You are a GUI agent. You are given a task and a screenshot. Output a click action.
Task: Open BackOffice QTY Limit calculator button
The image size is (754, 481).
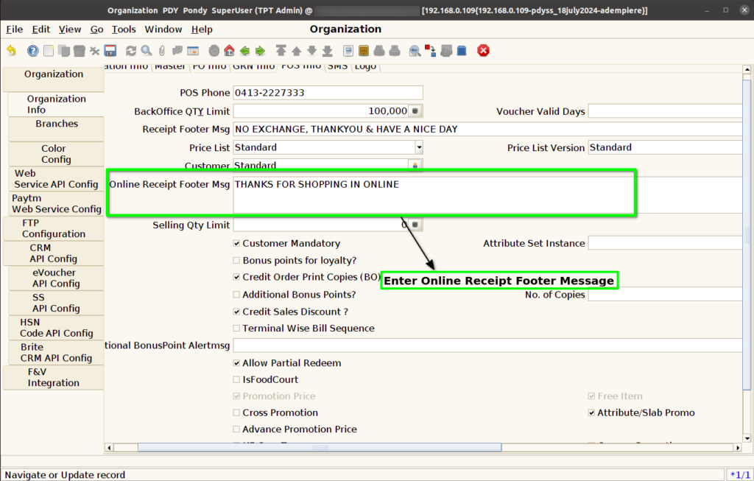click(x=415, y=111)
